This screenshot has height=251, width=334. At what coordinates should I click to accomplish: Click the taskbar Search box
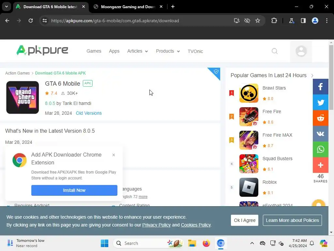pyautogui.click(x=148, y=243)
